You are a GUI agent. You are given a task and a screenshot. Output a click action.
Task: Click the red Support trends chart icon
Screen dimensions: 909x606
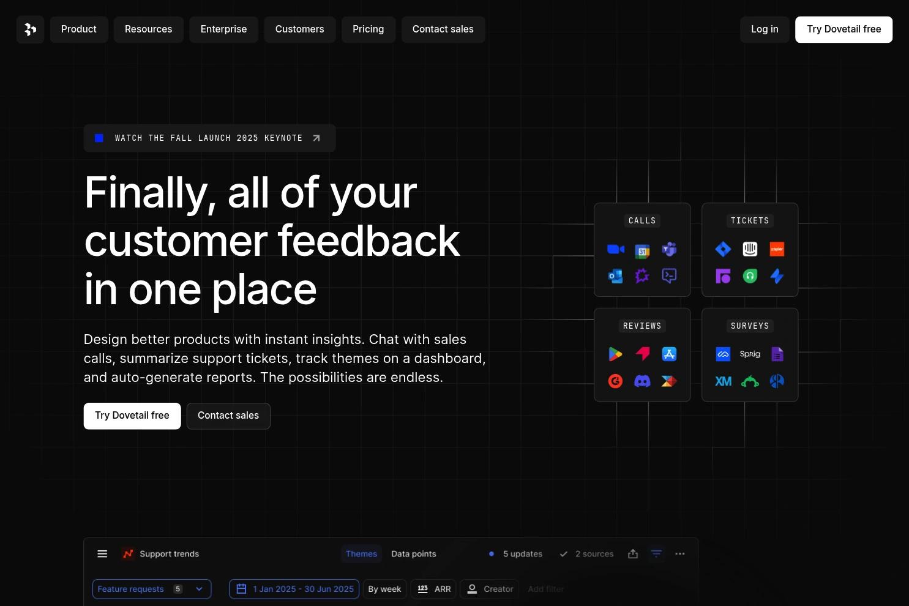(128, 554)
